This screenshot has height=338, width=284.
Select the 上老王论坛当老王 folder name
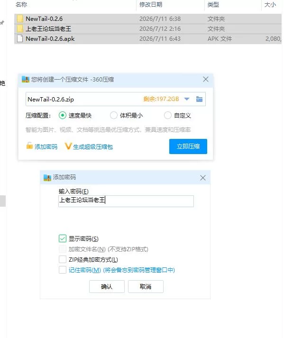coord(48,28)
